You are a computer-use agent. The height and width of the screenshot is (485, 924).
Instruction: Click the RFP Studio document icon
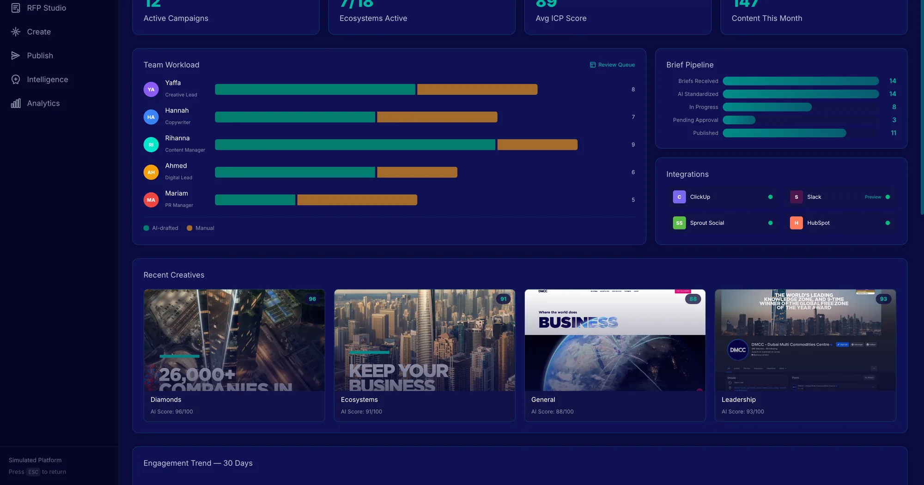[x=16, y=8]
